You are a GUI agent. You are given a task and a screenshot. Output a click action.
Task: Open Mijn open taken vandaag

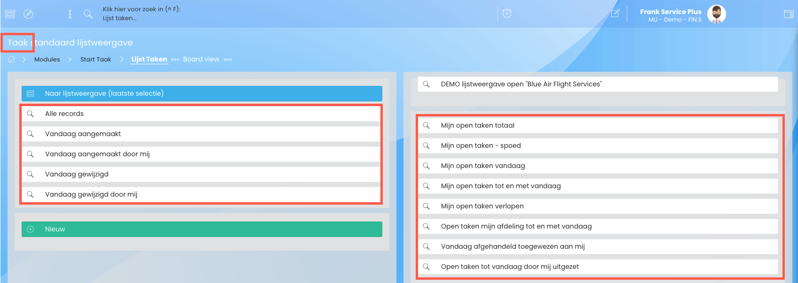tap(598, 166)
